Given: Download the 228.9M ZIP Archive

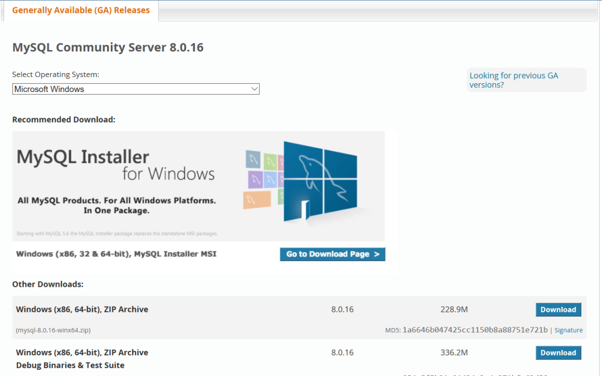Looking at the screenshot, I should 558,310.
